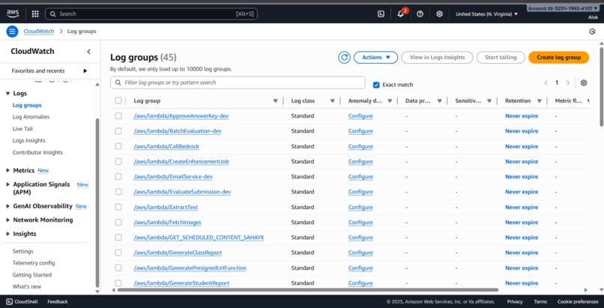
Task: Check the GenerateClassReport row checkbox
Action: click(x=118, y=253)
